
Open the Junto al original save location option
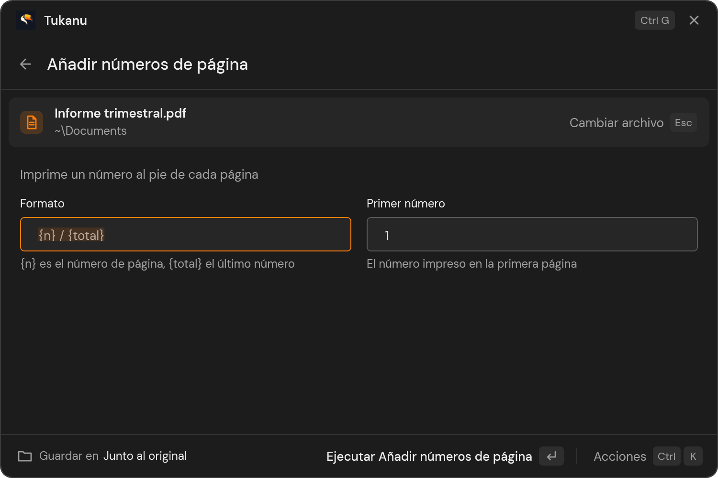pos(145,456)
